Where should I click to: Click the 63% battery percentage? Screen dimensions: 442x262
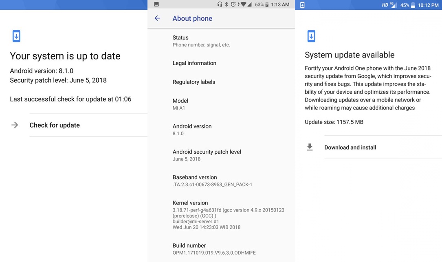(x=259, y=4)
